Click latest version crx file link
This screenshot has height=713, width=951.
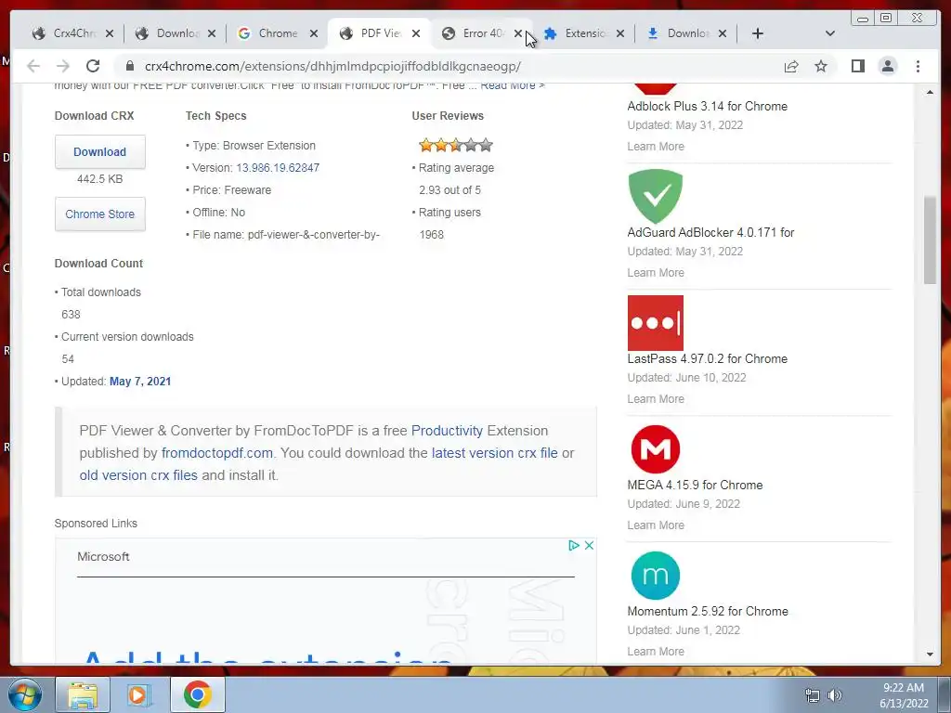click(494, 453)
